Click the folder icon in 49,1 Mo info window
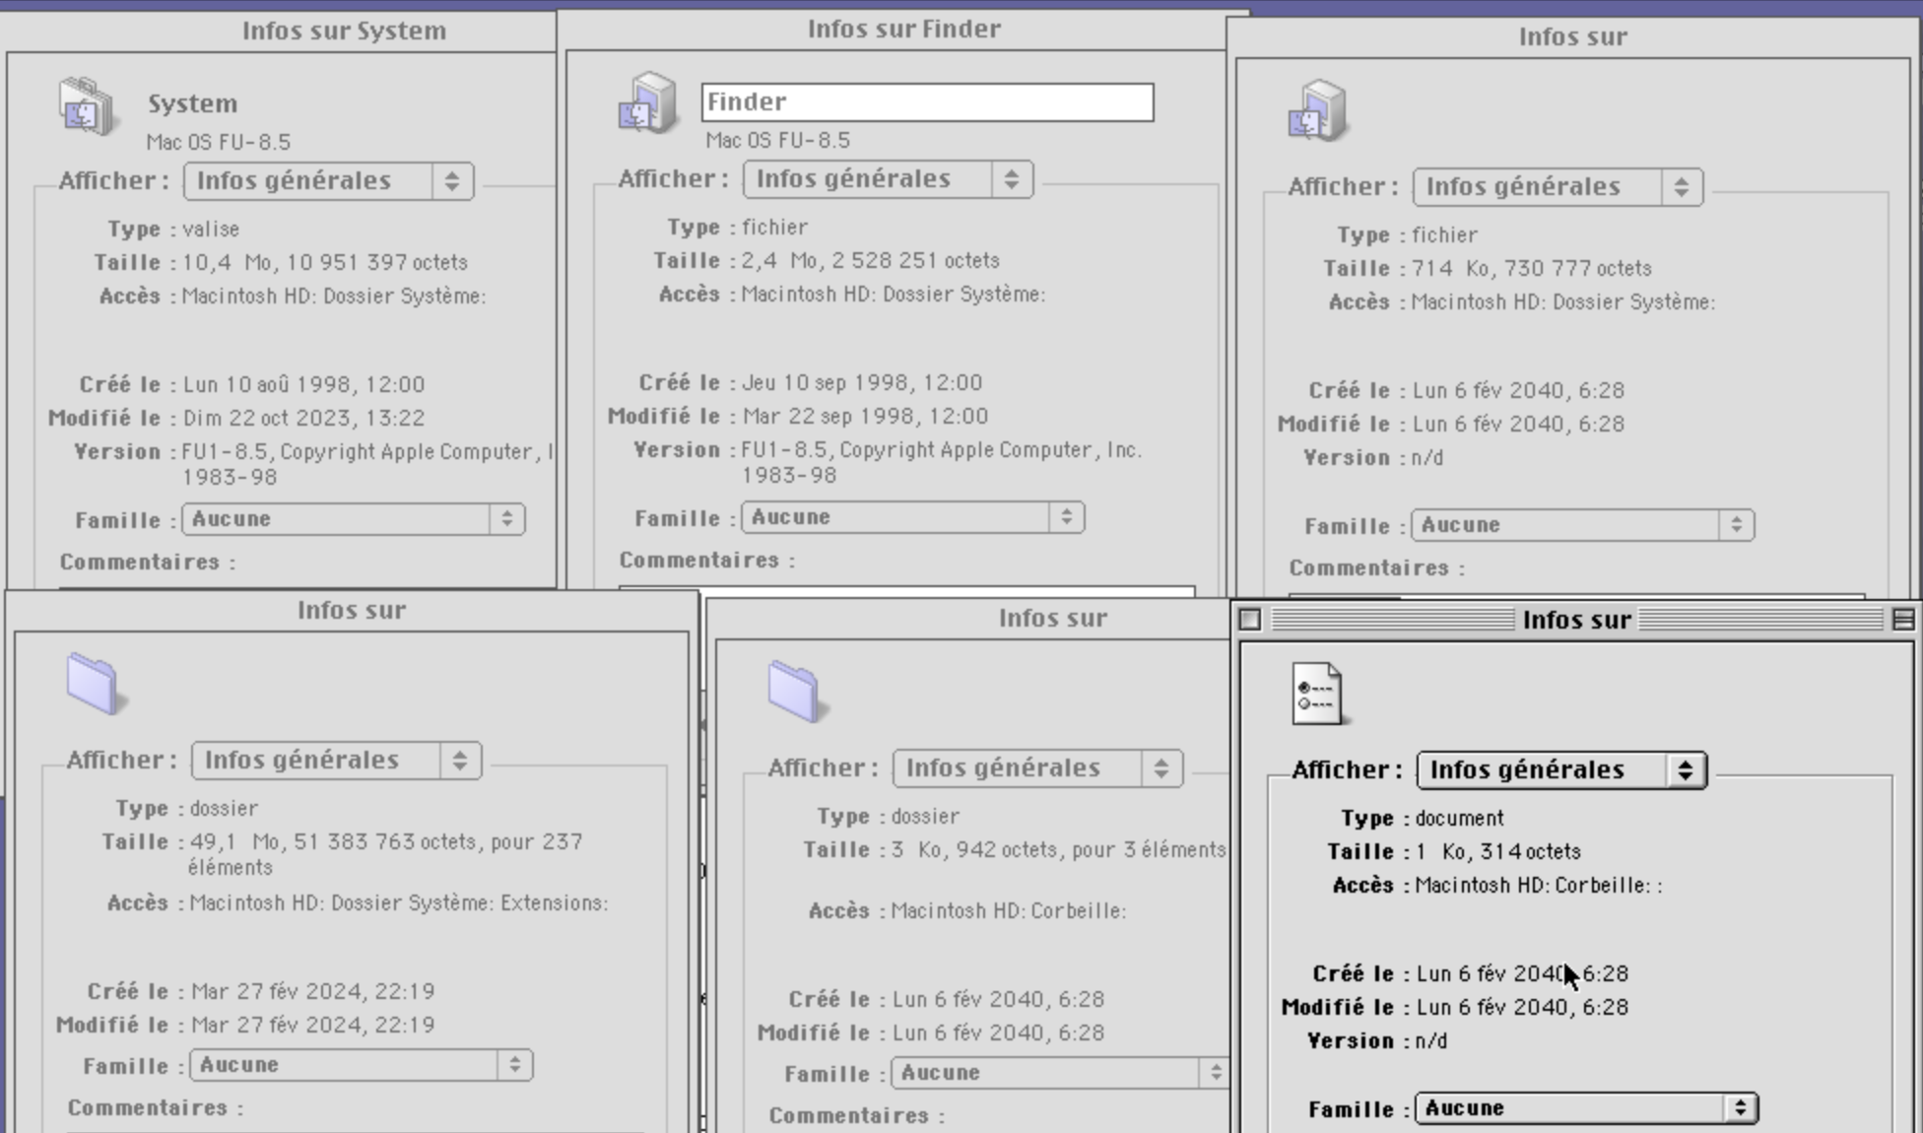Screen dimensions: 1923x1133 (95, 683)
